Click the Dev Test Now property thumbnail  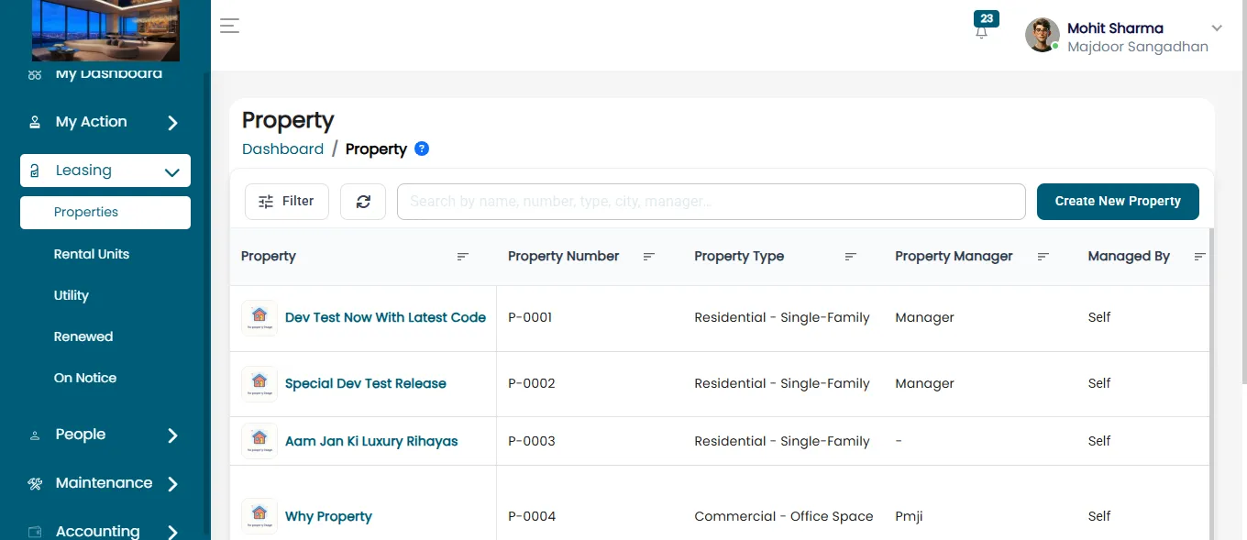pyautogui.click(x=259, y=317)
